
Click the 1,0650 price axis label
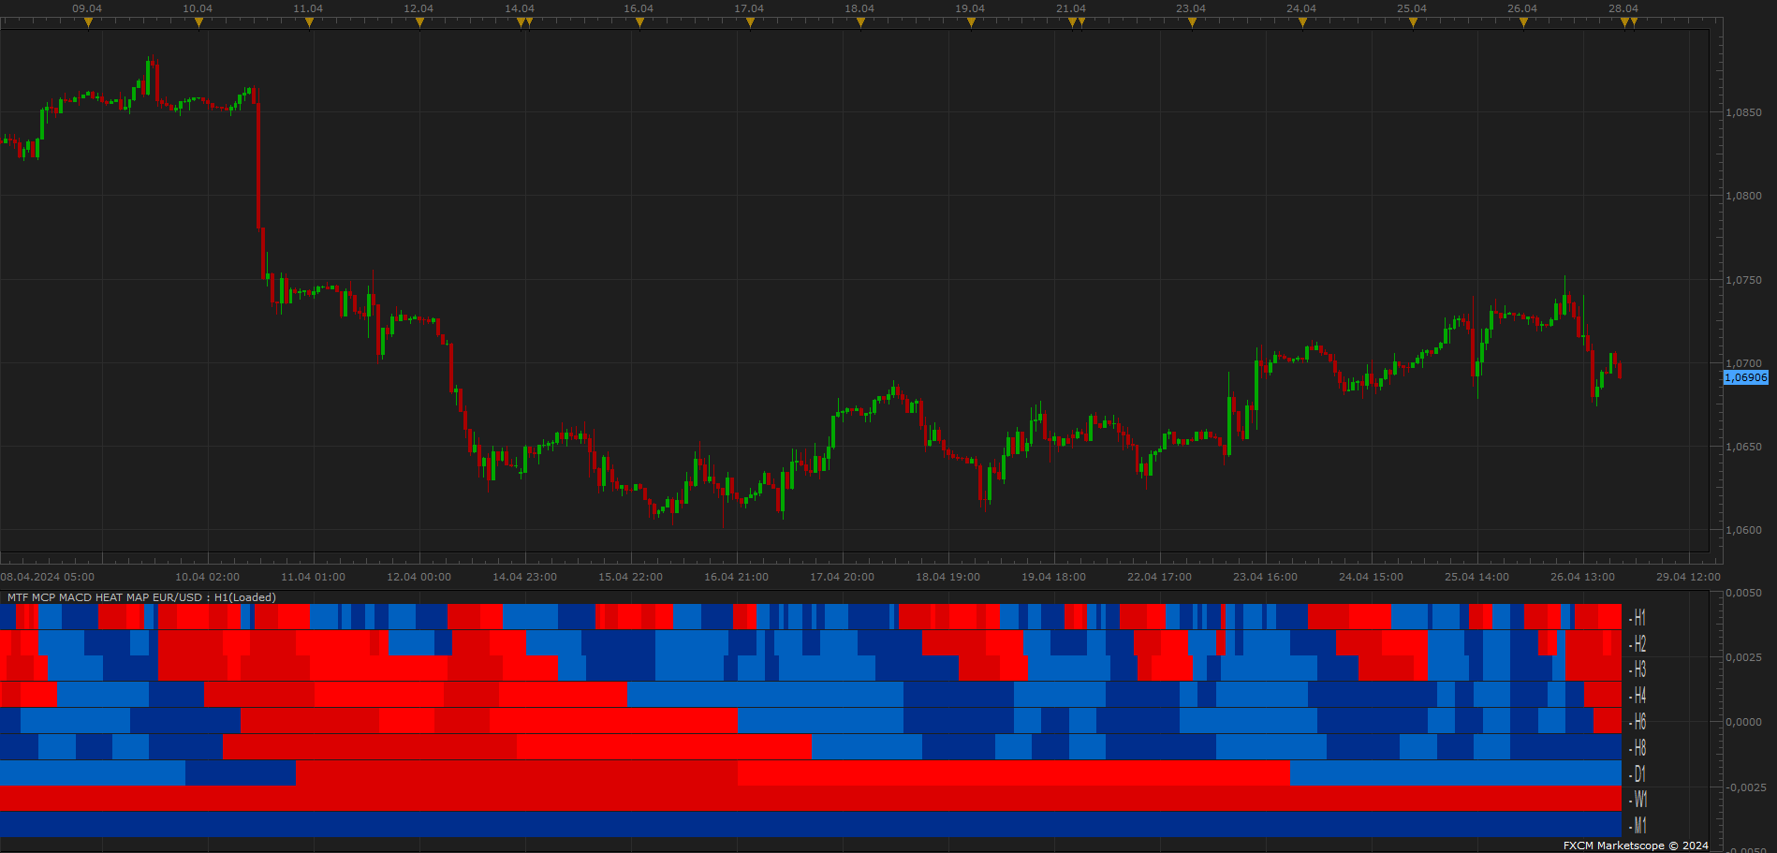[x=1743, y=447]
